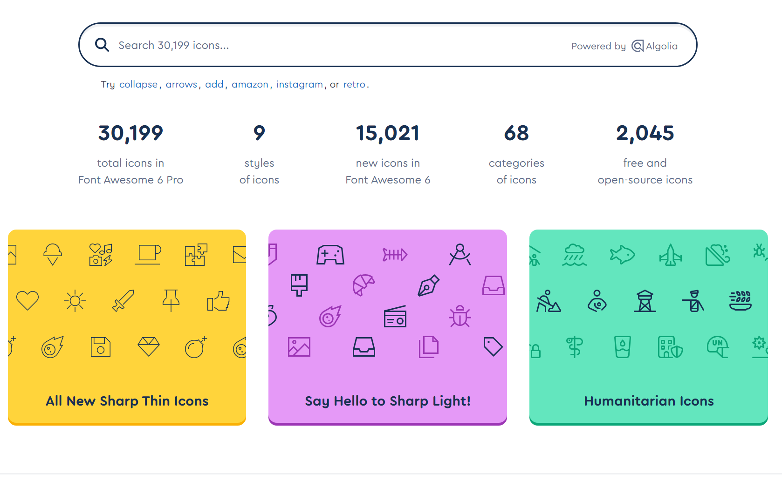The image size is (782, 481).
Task: Try the add search suggestion
Action: 214,84
